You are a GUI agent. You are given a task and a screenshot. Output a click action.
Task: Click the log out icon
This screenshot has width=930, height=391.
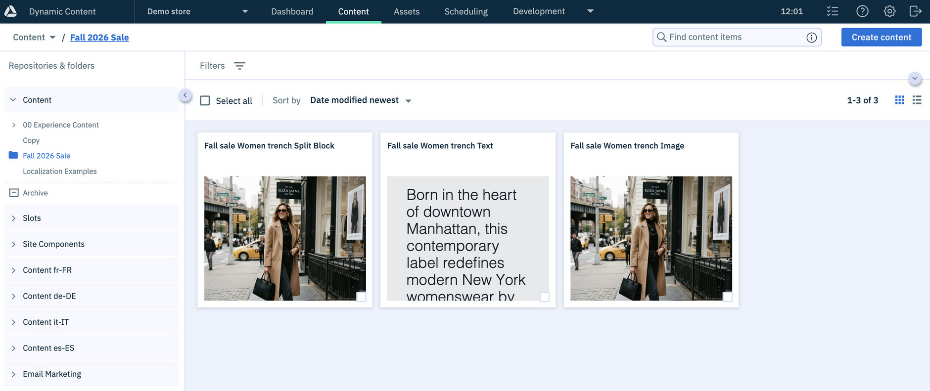(x=916, y=11)
